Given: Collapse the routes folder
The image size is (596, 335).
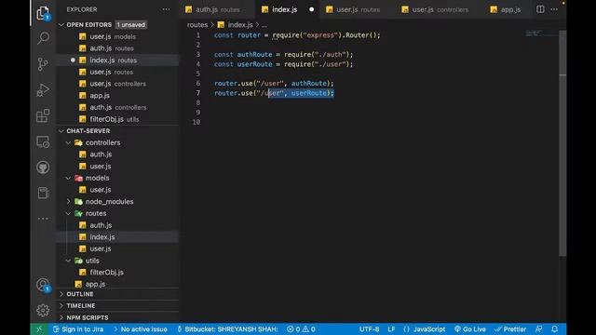Looking at the screenshot, I should point(68,213).
